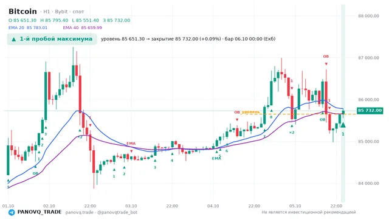
Task: Click the 84 000.00 price axis label
Action: [368, 184]
